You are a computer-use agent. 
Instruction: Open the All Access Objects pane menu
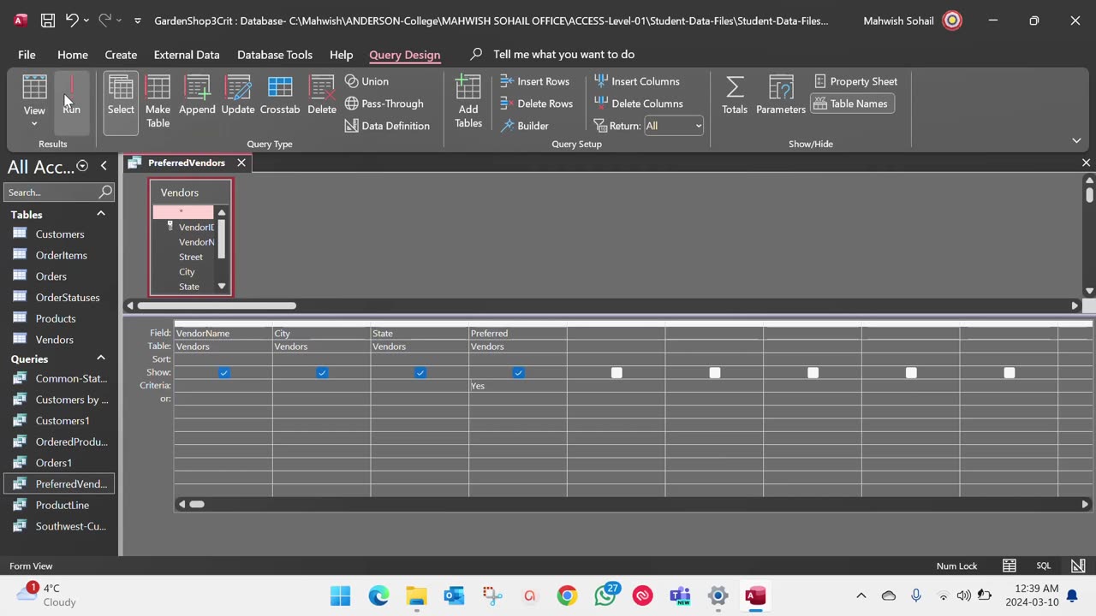click(82, 166)
